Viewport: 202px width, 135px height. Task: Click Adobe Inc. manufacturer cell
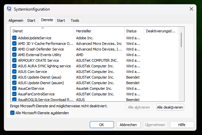[x=84, y=38]
